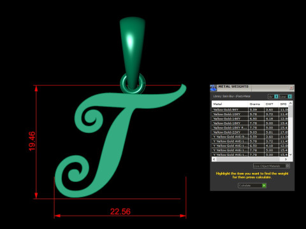Image resolution: width=306 pixels, height=229 pixels.
Task: Select the Yellow Gold 10KY row
Action: pyautogui.click(x=250, y=114)
